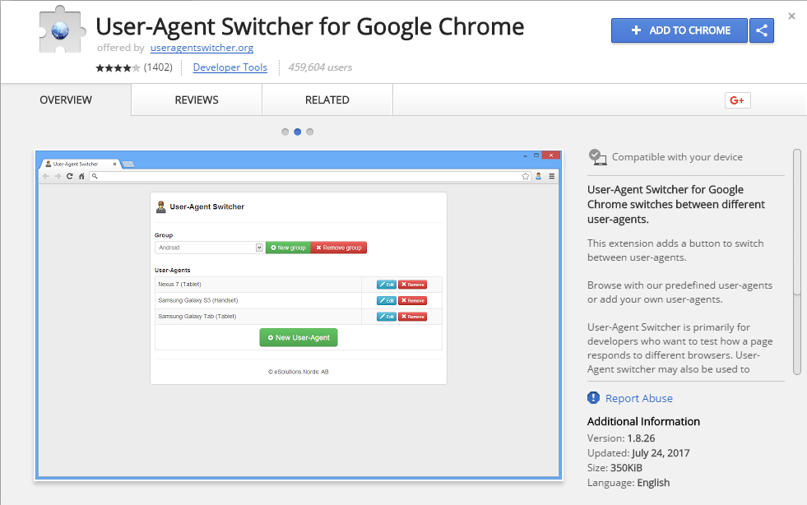The height and width of the screenshot is (505, 807).
Task: Click the User-Agent Switcher toolbar icon in preview
Action: click(x=538, y=176)
